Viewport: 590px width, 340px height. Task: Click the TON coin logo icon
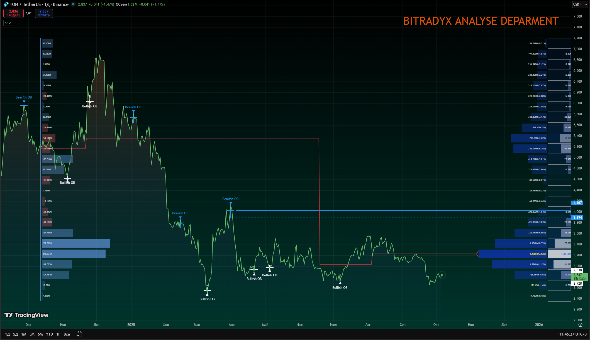tap(6, 4)
